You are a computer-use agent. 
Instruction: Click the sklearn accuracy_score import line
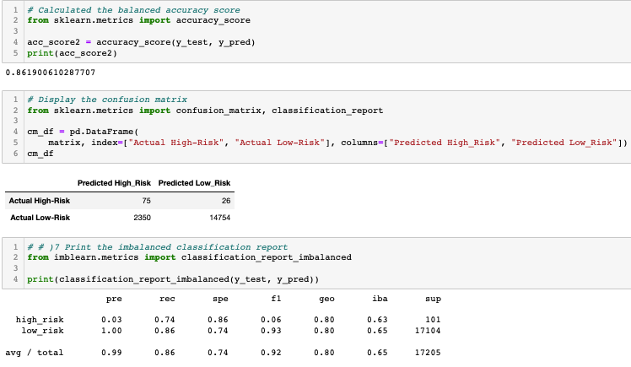(139, 20)
